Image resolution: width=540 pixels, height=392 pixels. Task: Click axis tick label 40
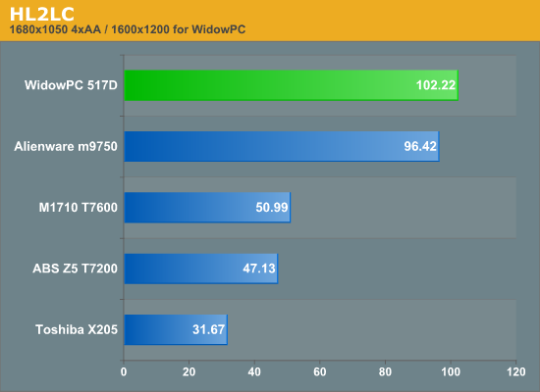pyautogui.click(x=254, y=371)
